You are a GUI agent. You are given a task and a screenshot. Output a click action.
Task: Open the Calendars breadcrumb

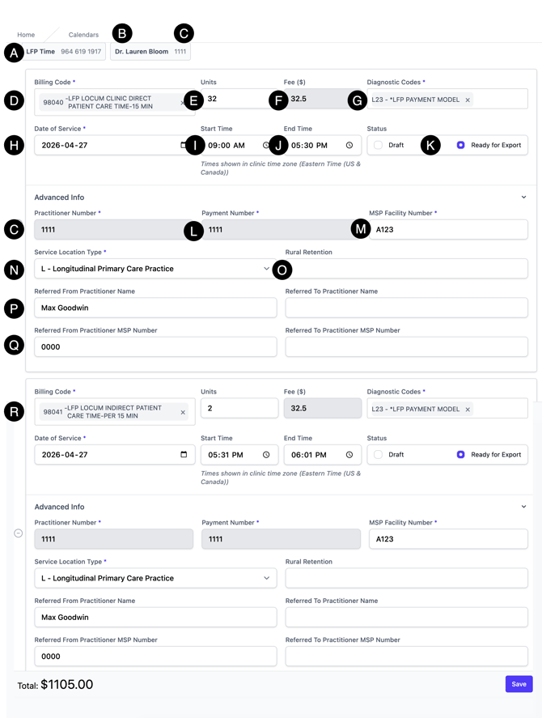tap(83, 35)
